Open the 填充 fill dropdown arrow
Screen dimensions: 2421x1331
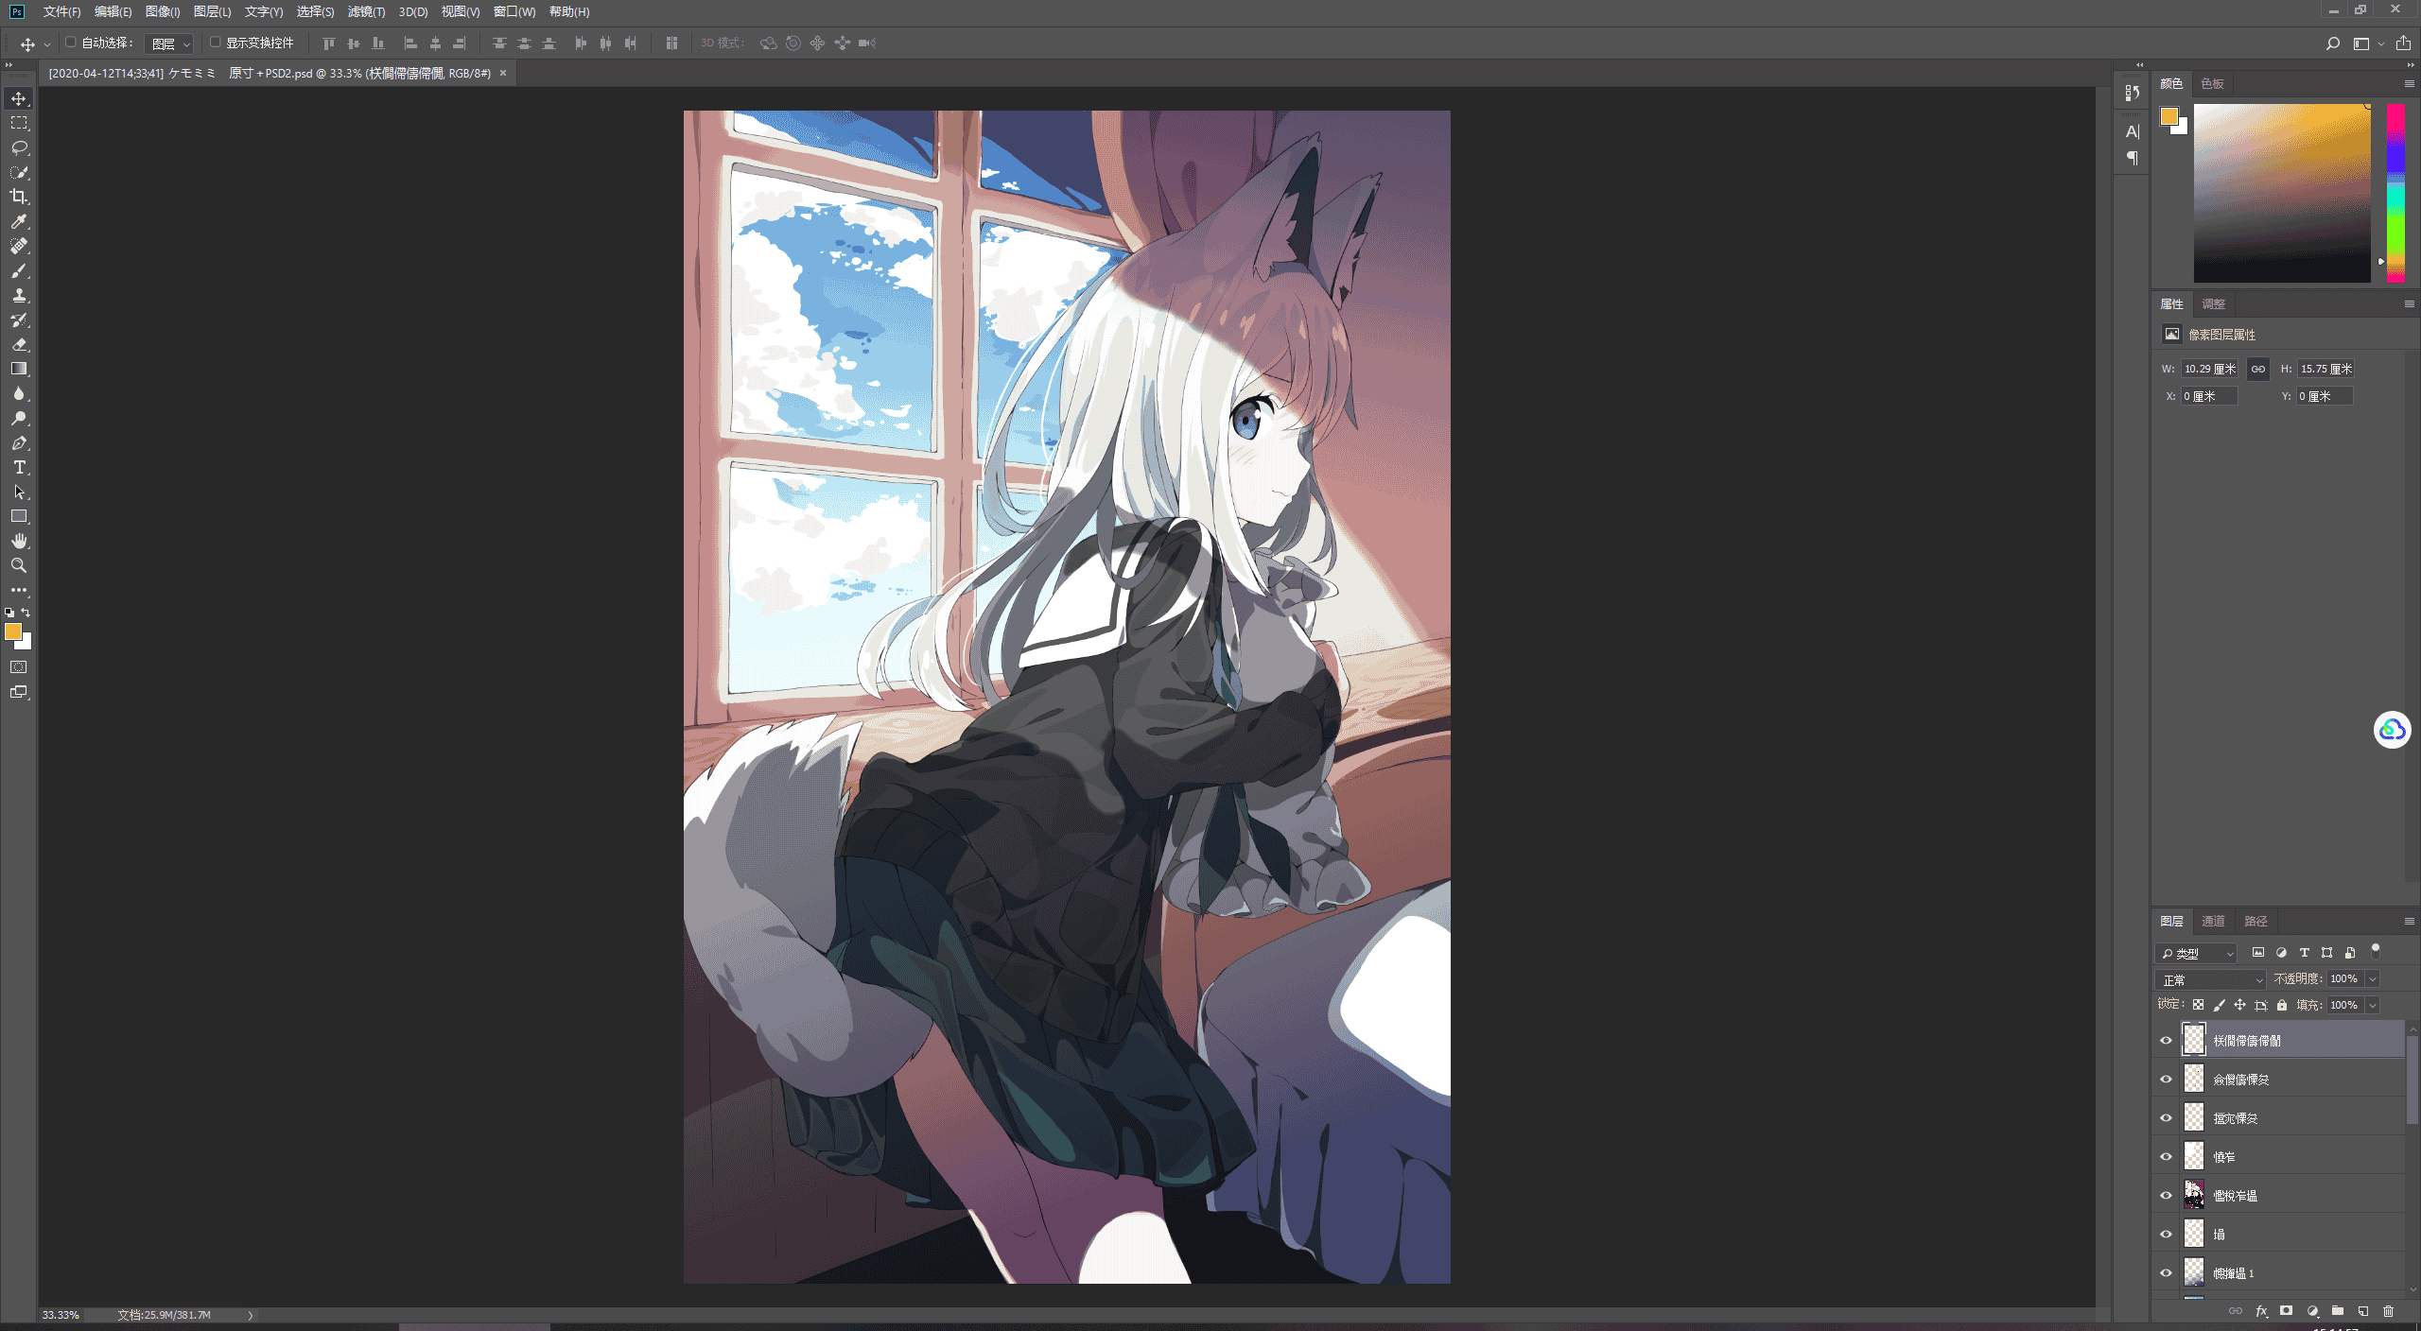[x=2372, y=1006]
